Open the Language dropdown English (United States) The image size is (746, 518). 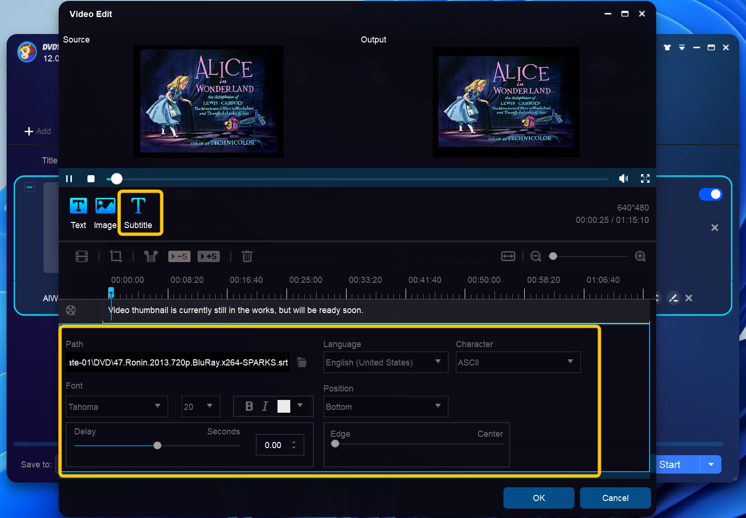386,362
